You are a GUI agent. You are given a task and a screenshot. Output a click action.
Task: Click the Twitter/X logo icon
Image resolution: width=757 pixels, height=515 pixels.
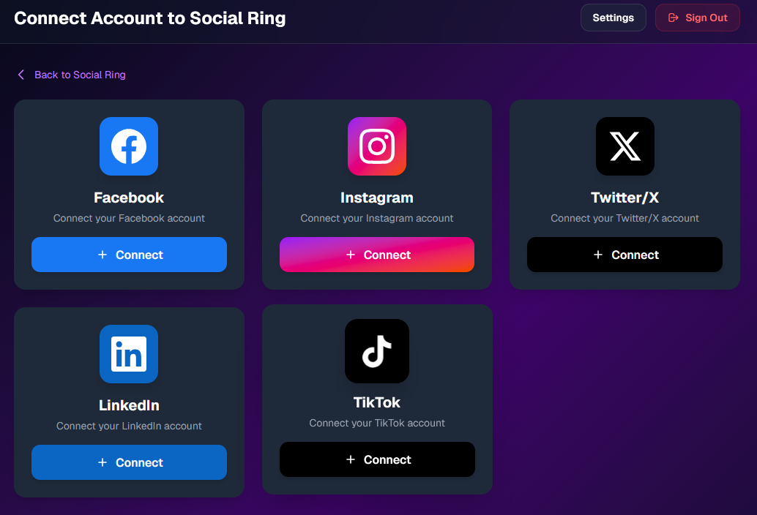624,146
